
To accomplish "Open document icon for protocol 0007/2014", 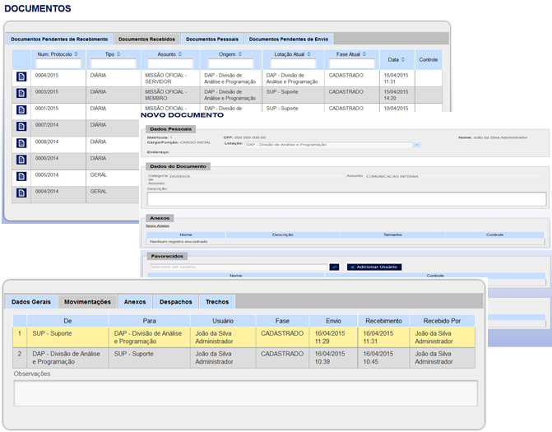I will pos(21,128).
